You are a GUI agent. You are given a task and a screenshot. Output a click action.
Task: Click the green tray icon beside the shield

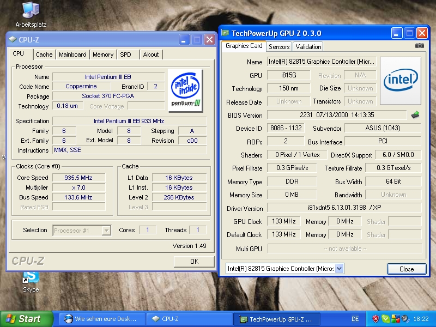pos(386,319)
